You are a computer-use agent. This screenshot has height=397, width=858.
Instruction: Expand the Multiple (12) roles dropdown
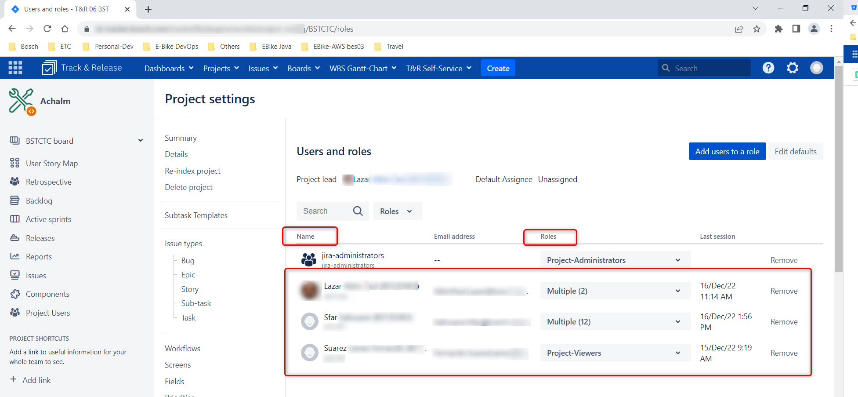614,322
